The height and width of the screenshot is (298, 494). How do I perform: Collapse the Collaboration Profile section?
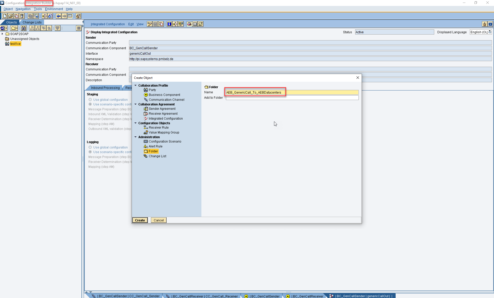[136, 85]
